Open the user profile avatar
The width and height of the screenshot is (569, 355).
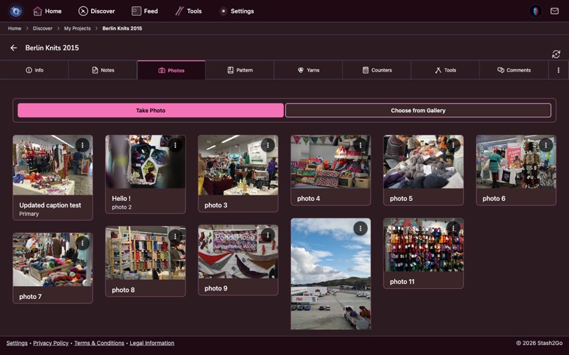tap(535, 11)
